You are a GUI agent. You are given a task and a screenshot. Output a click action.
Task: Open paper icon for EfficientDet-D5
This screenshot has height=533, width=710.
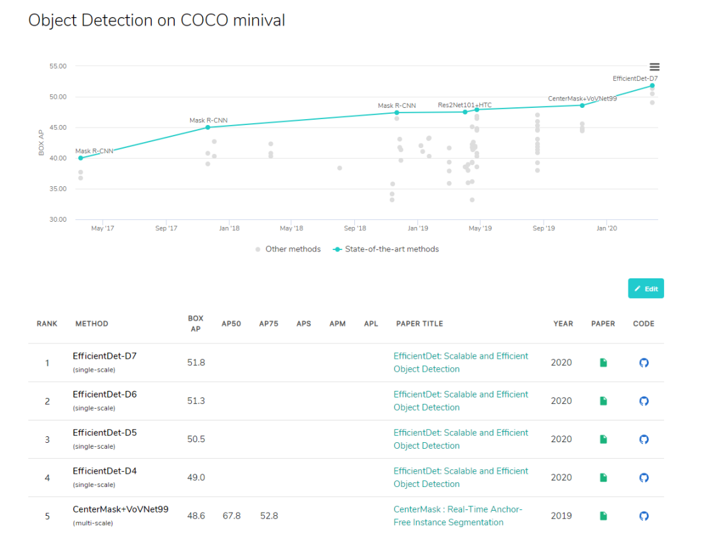pos(603,439)
